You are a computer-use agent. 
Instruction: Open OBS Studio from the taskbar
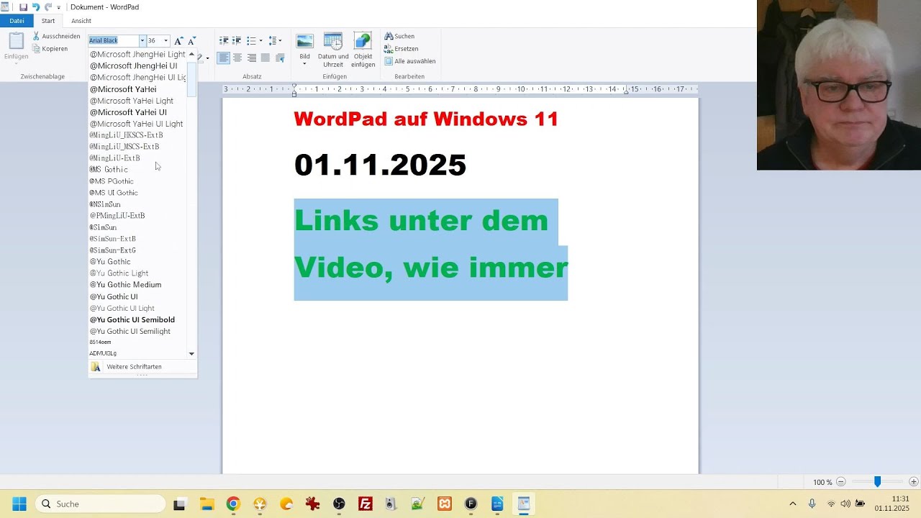coord(339,504)
